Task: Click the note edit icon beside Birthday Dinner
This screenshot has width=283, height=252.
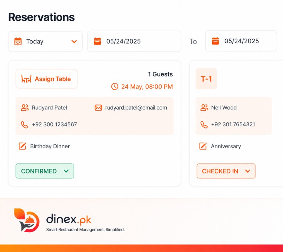Action: (x=23, y=146)
